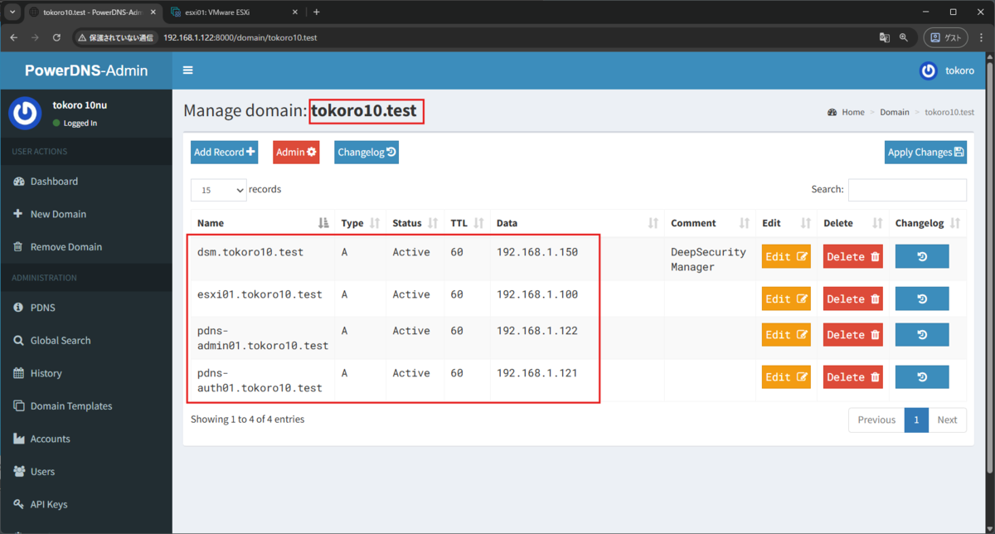This screenshot has width=995, height=534.
Task: Sort table by Status column
Action: [415, 223]
